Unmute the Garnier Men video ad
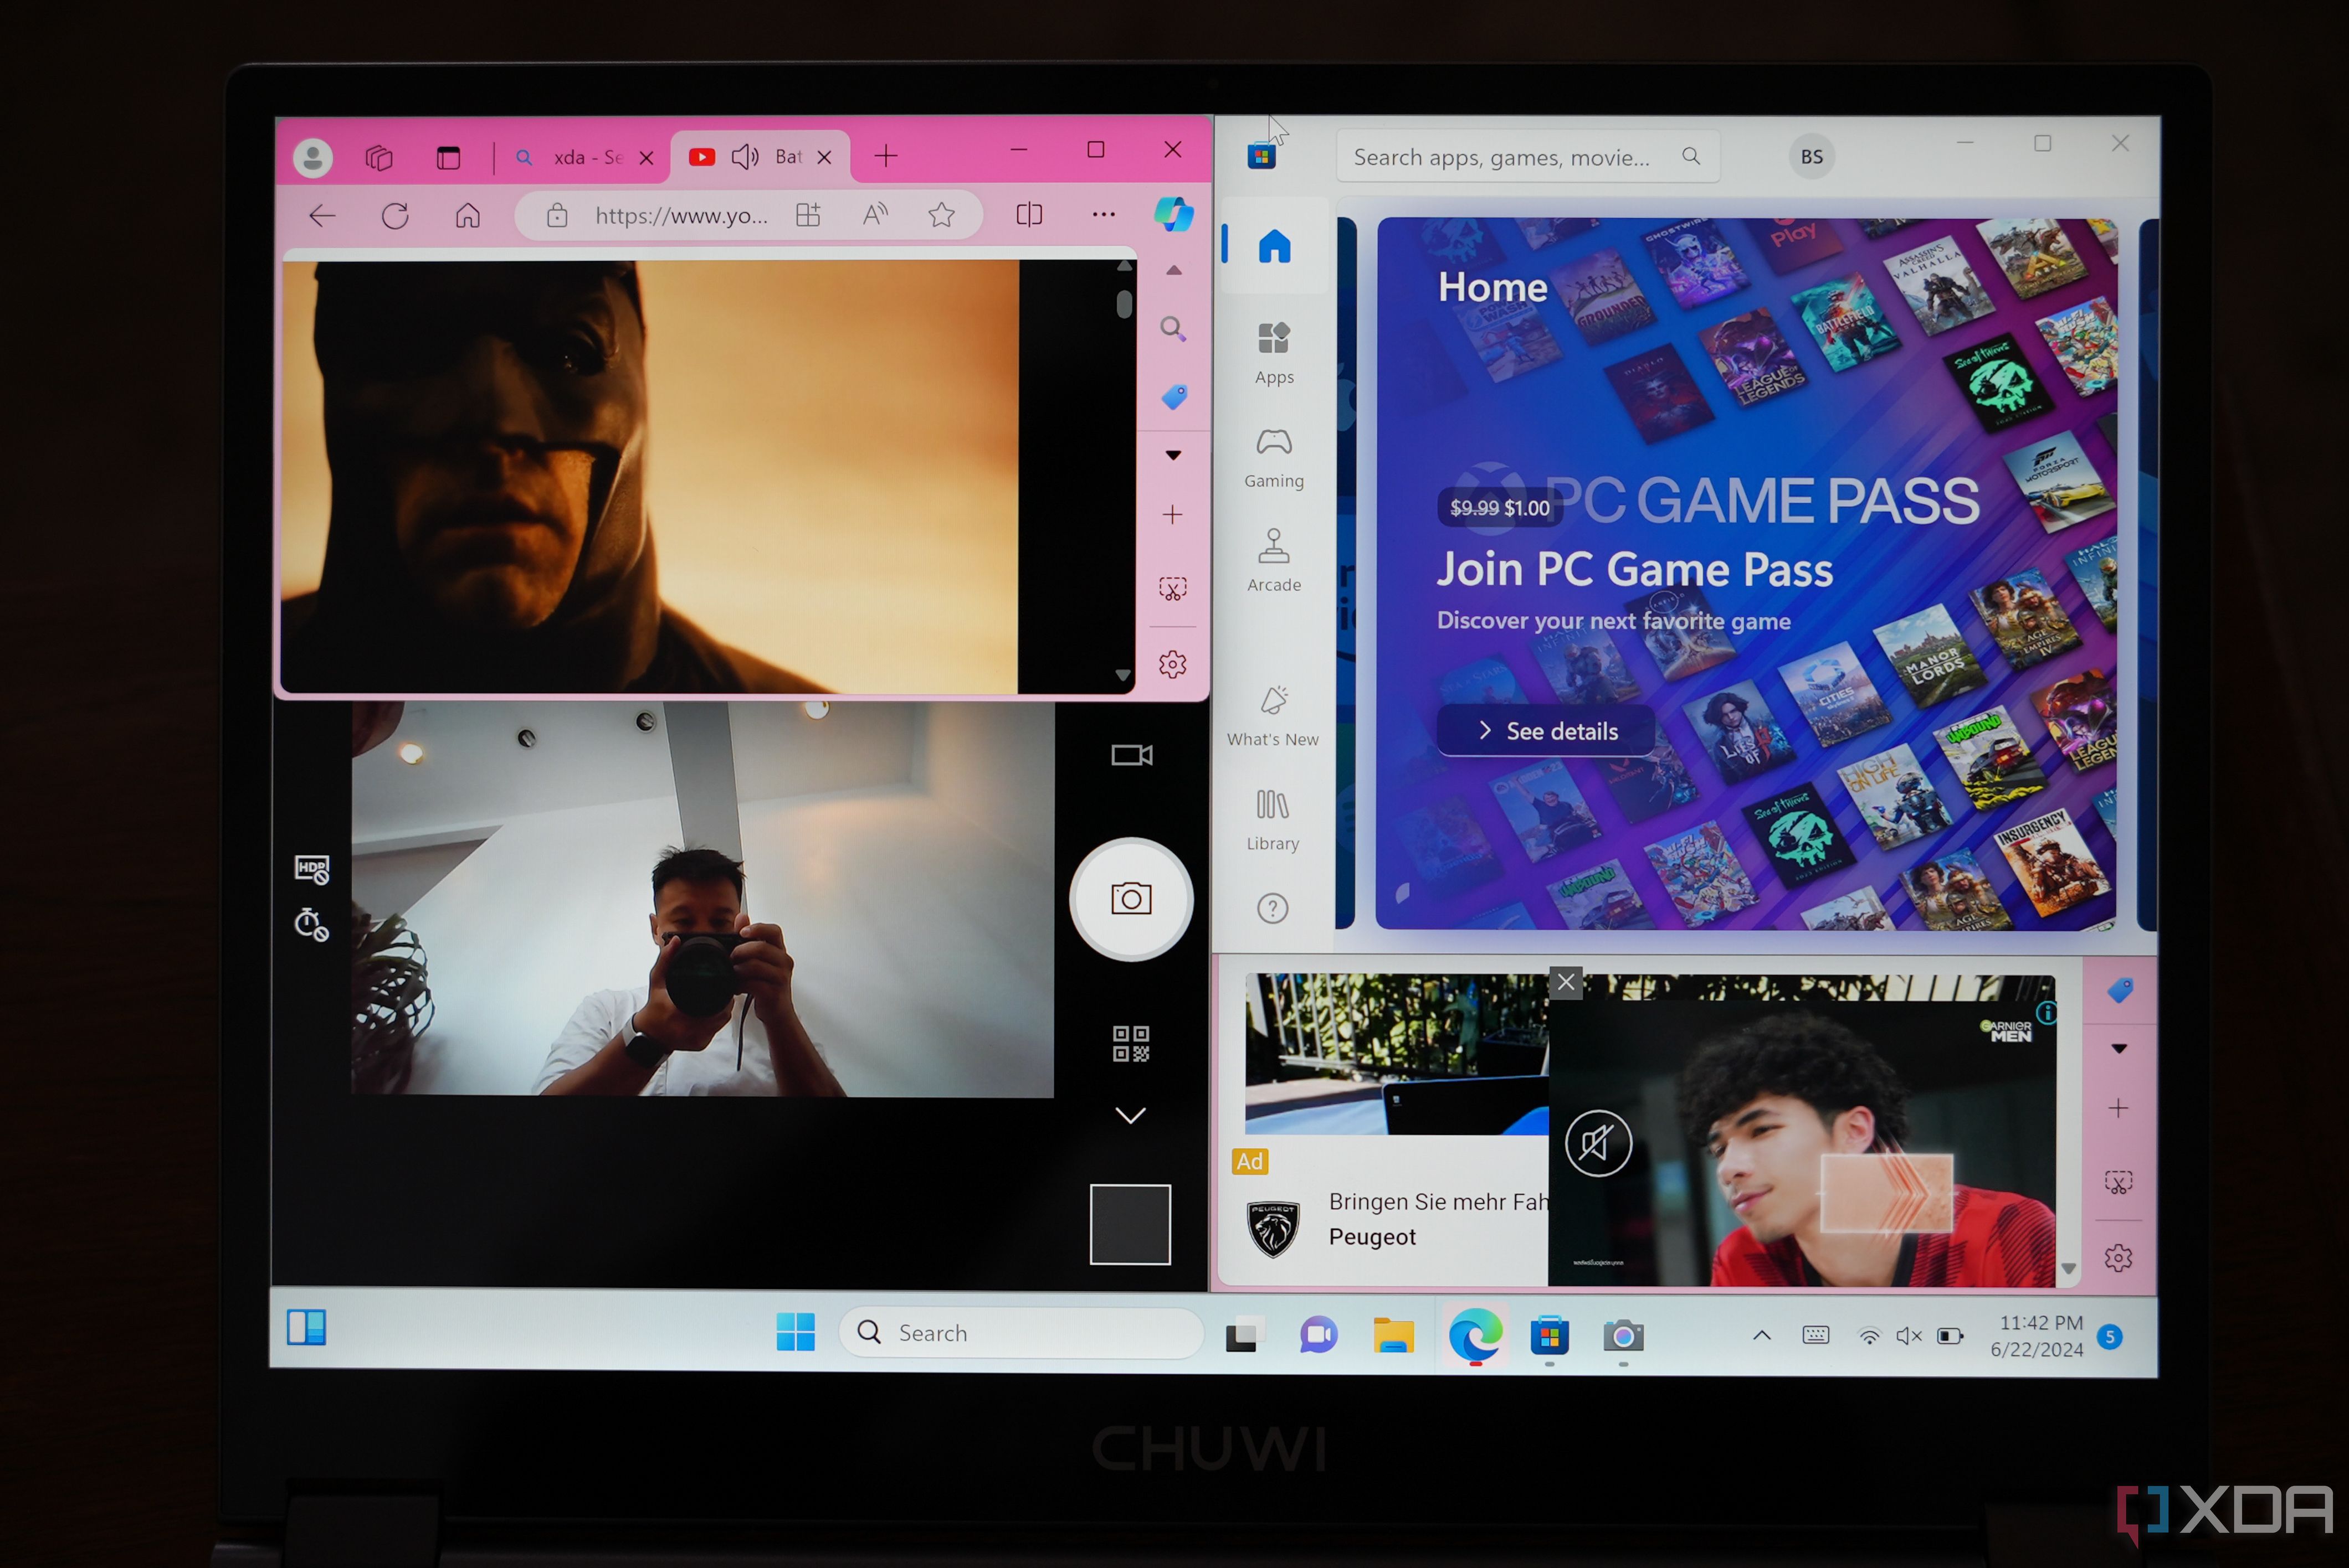Image resolution: width=2349 pixels, height=1568 pixels. [1598, 1143]
